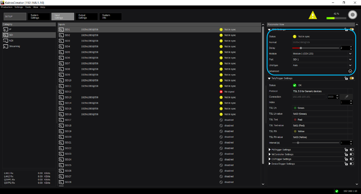Expand the Advanced section chevron
This screenshot has height=194, width=361.
[x=350, y=71]
